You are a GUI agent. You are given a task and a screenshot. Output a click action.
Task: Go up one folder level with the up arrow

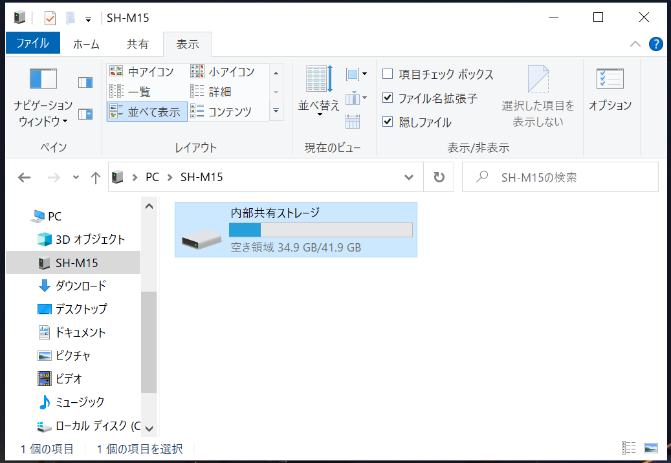[x=96, y=178]
